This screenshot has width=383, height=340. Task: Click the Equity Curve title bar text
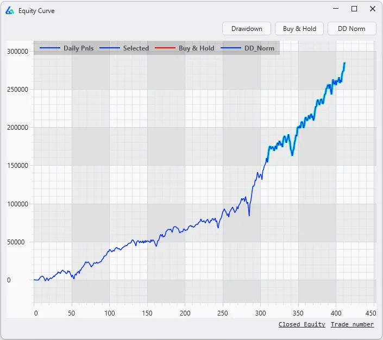tap(36, 10)
